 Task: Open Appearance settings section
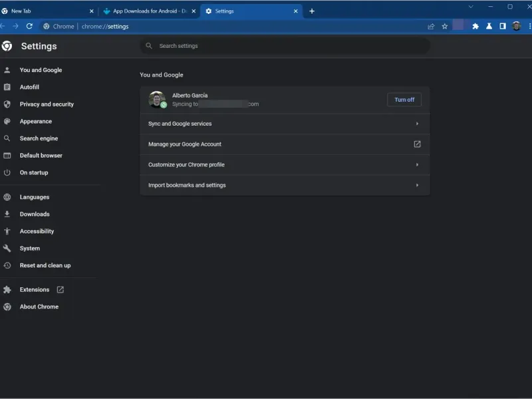(36, 121)
